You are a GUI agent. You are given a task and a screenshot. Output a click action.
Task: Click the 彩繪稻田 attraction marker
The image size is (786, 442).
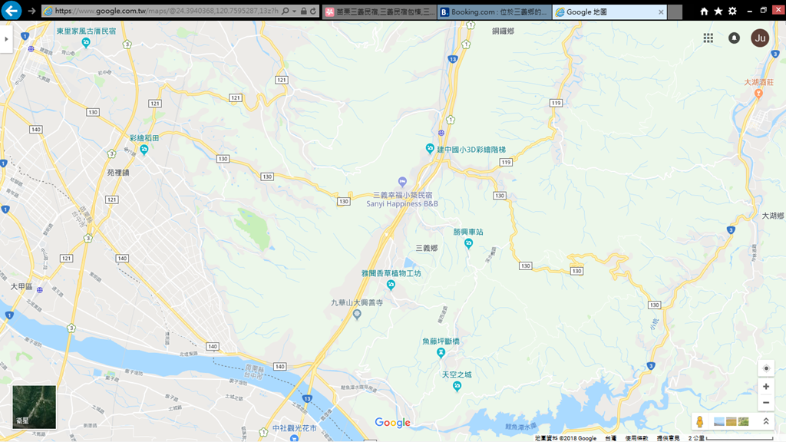(144, 150)
